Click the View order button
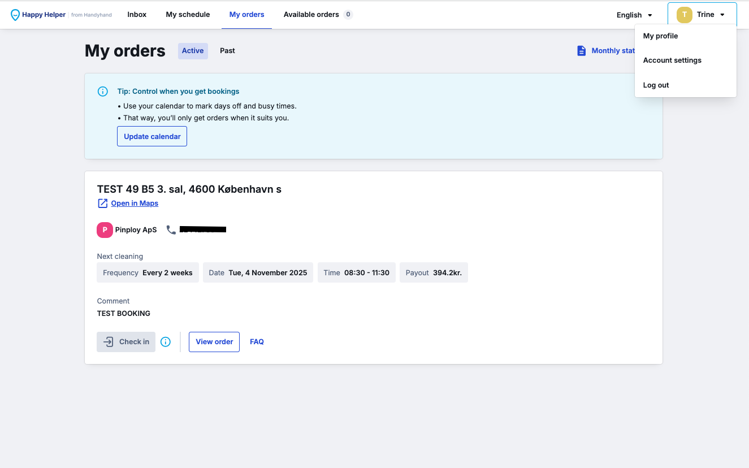The width and height of the screenshot is (749, 468). click(x=214, y=342)
